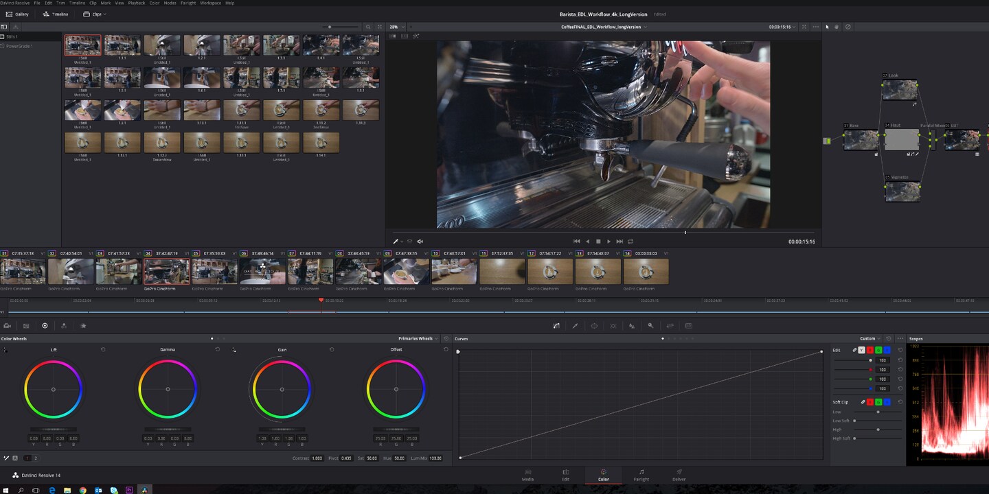Image resolution: width=989 pixels, height=494 pixels.
Task: Toggle the Gallery panel button
Action: [17, 14]
